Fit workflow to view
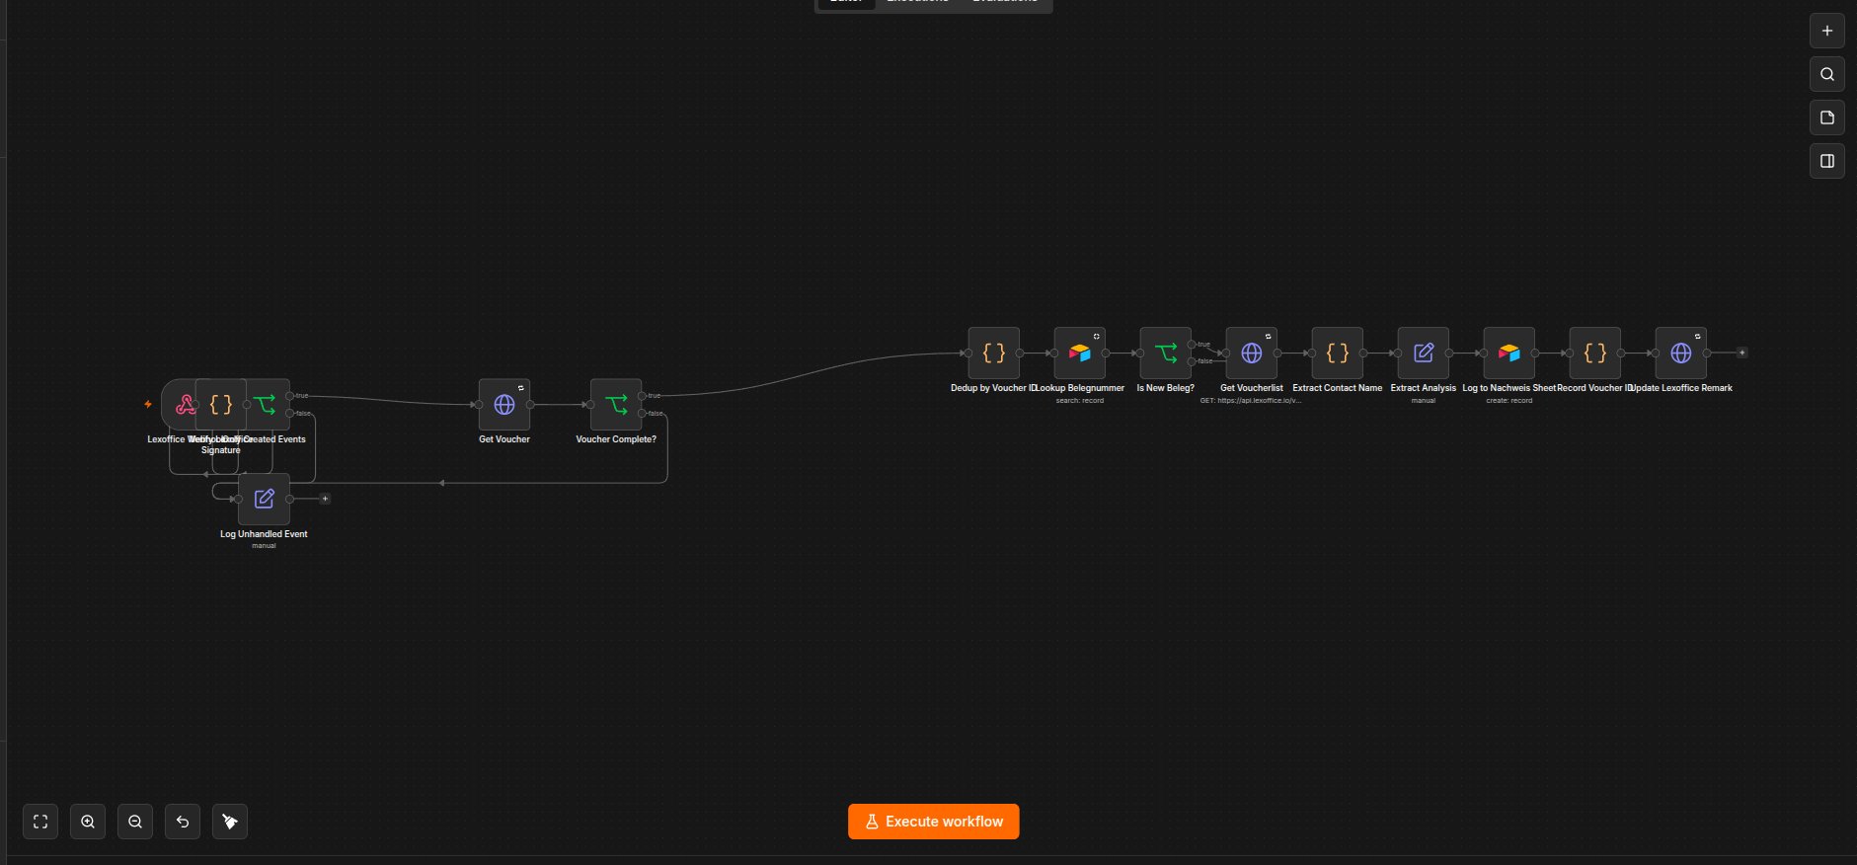 (x=40, y=822)
